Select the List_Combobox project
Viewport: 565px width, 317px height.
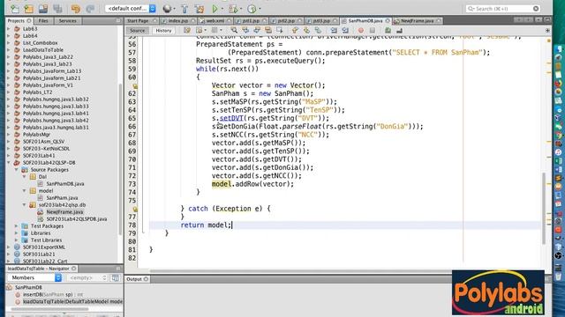click(40, 43)
